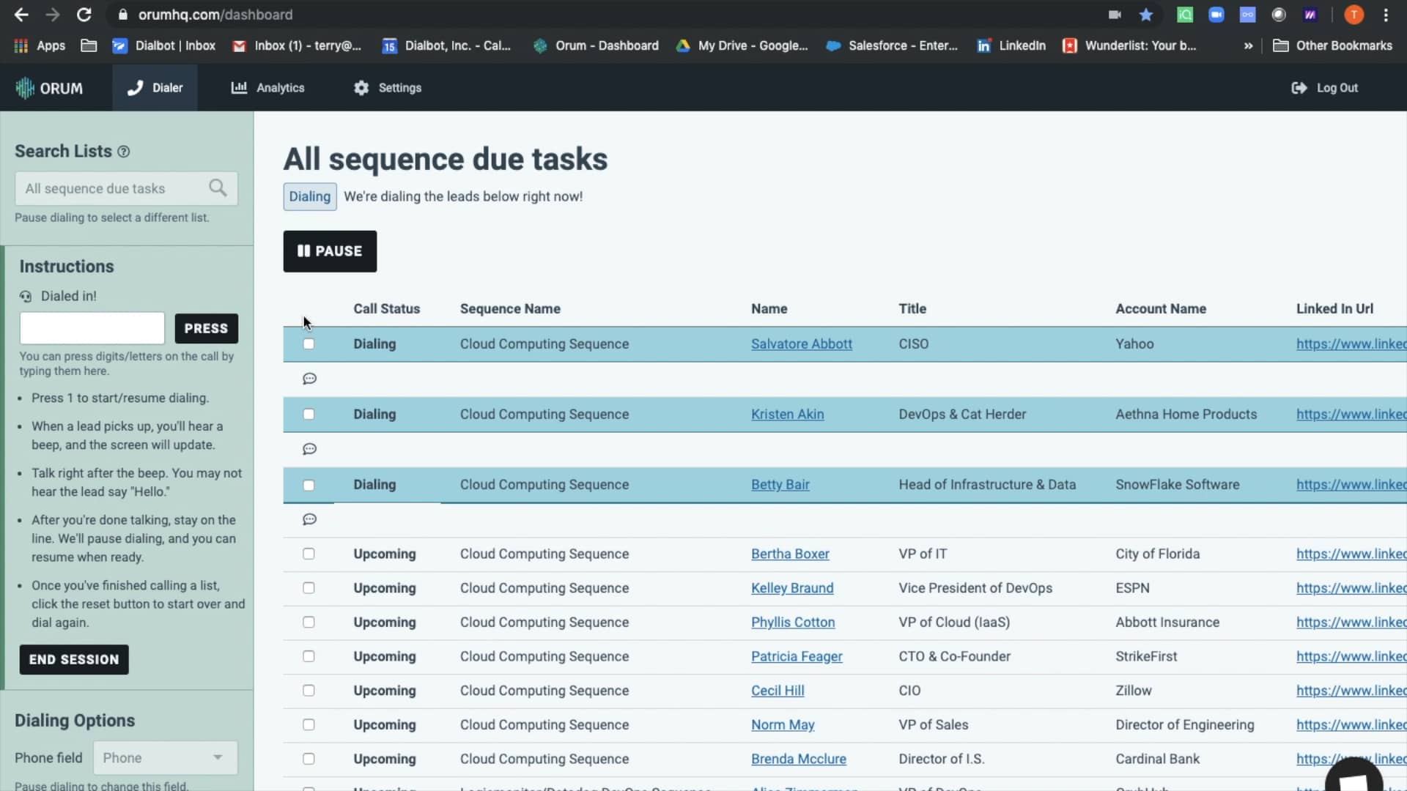This screenshot has width=1407, height=791.
Task: Switch to the Dialer tab
Action: (x=155, y=88)
